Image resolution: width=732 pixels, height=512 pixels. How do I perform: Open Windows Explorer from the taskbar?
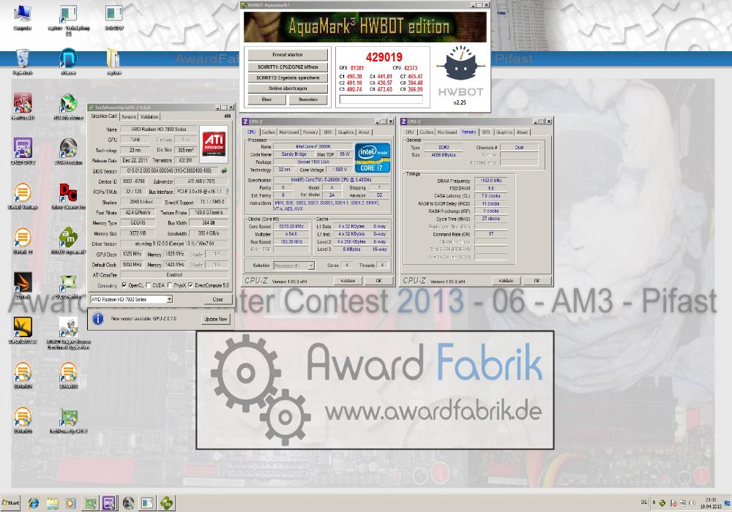click(52, 503)
